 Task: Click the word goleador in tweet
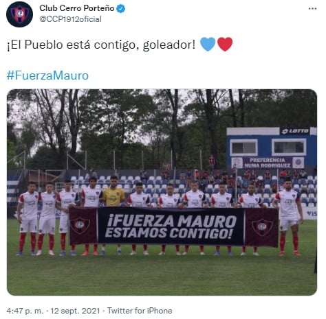tap(169, 45)
